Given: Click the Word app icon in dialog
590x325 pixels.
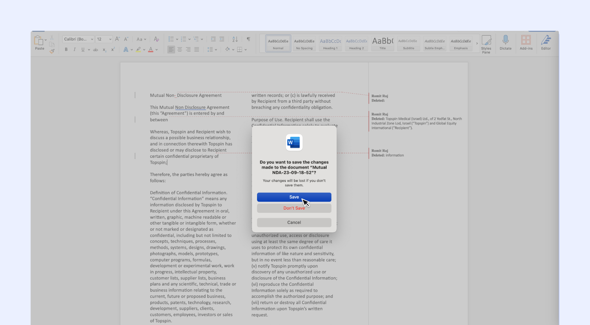Looking at the screenshot, I should (x=294, y=142).
